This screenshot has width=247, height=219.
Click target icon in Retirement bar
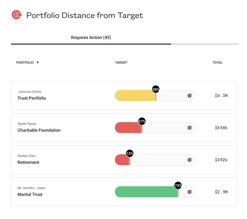[x=189, y=160]
